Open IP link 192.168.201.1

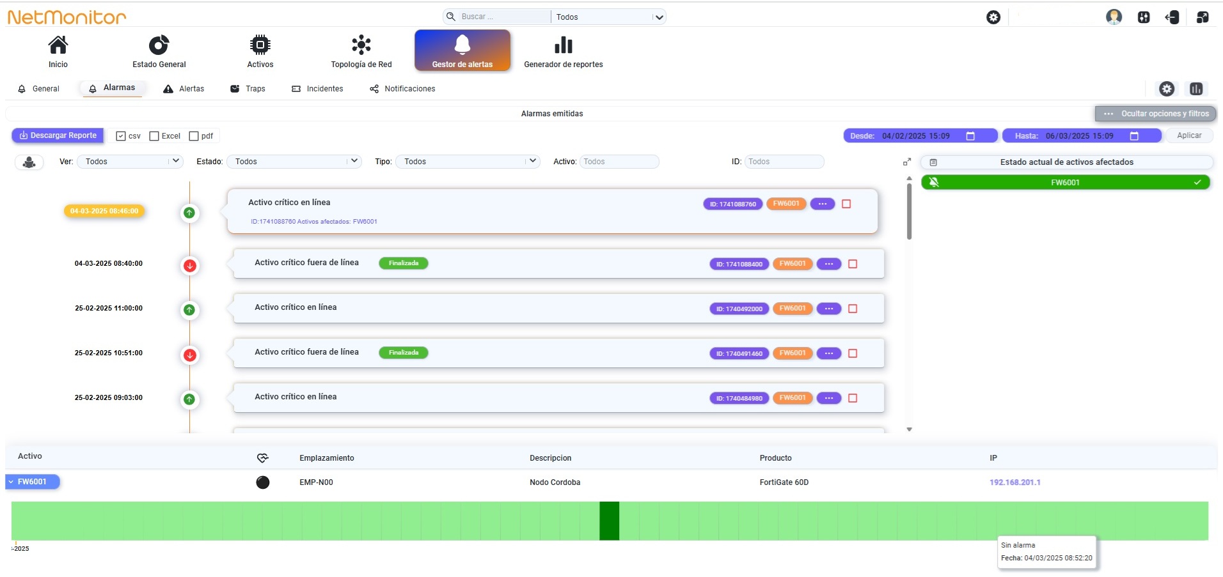coord(1015,482)
